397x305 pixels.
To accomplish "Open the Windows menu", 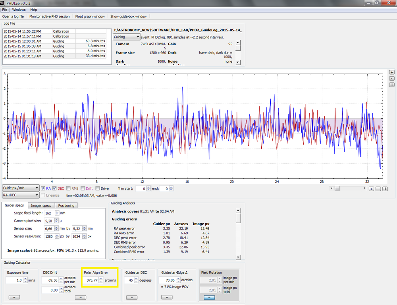I will coord(19,10).
